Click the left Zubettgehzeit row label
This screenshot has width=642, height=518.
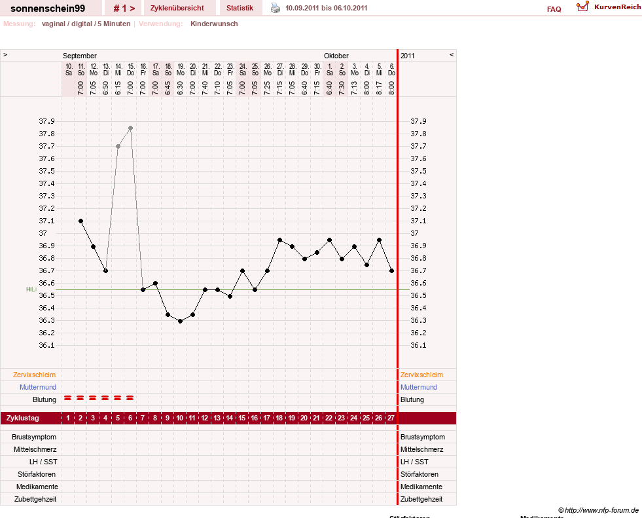click(x=35, y=499)
